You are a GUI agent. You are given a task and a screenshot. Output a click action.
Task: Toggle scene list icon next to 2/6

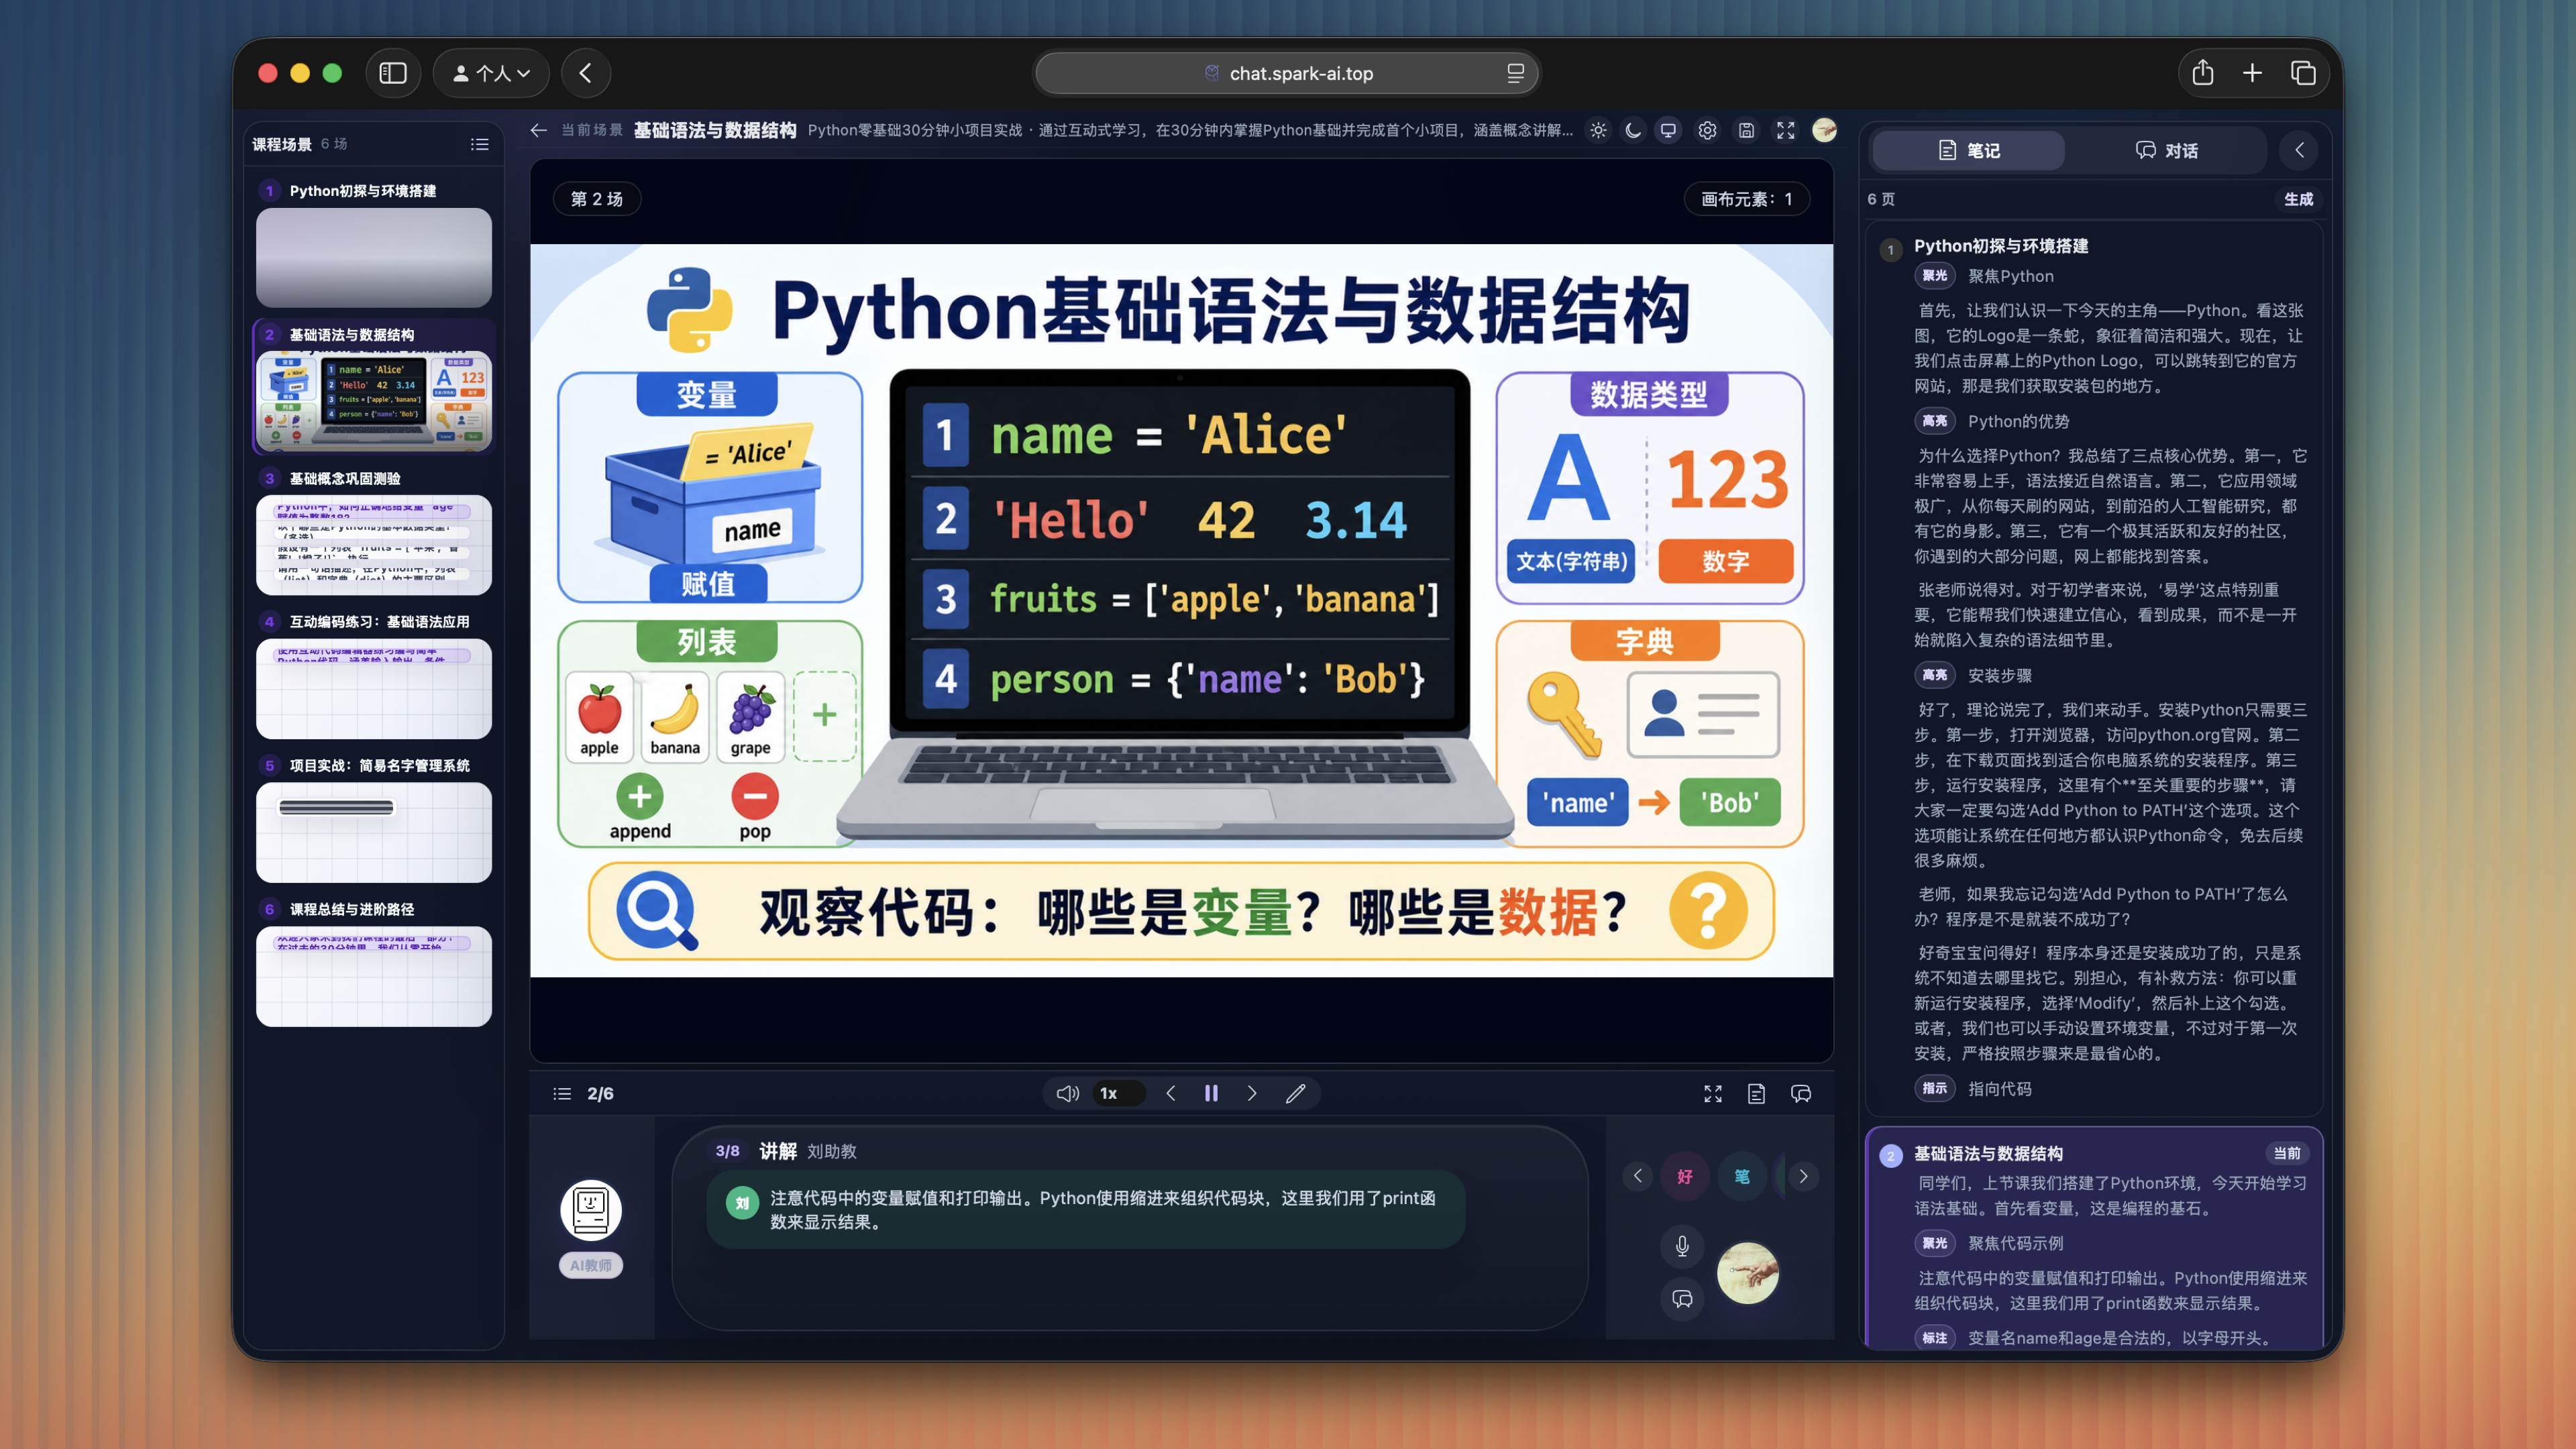(562, 1094)
